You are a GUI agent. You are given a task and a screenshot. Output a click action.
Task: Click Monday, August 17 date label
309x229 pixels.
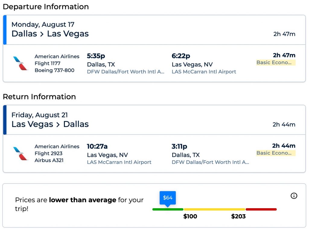tap(43, 24)
